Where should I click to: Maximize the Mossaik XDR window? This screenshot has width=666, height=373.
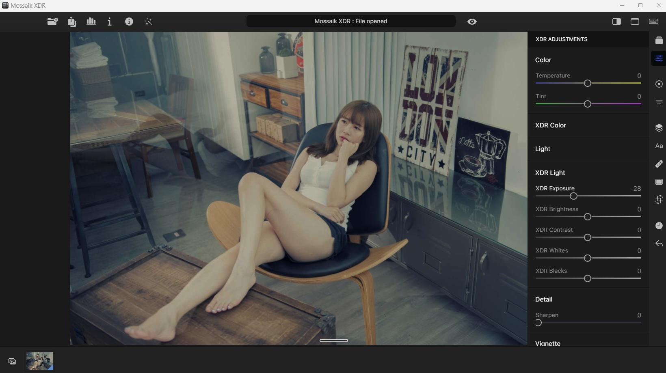640,5
